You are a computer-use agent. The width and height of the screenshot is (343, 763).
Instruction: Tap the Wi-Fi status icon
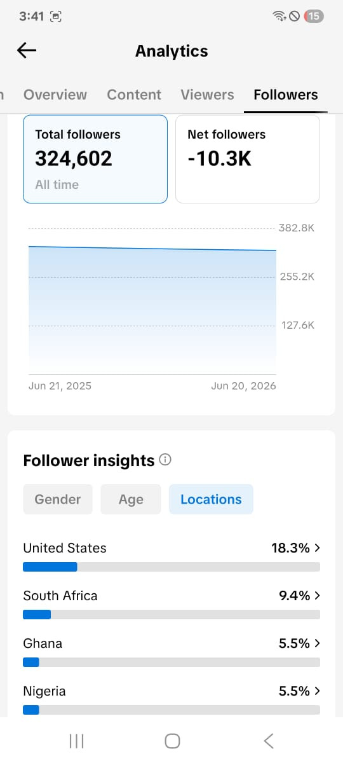[279, 17]
